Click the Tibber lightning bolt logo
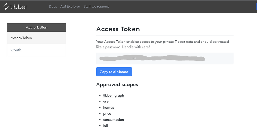The width and height of the screenshot is (257, 127). [6, 7]
